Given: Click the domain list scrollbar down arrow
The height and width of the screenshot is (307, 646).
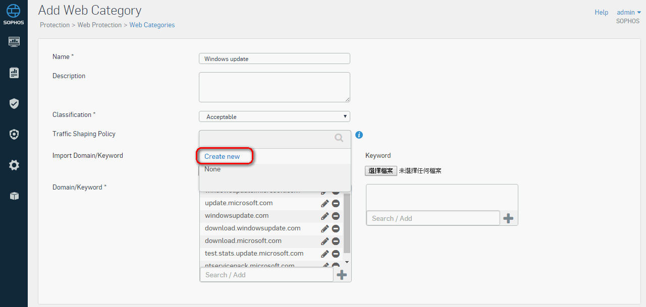Looking at the screenshot, I should [x=347, y=263].
